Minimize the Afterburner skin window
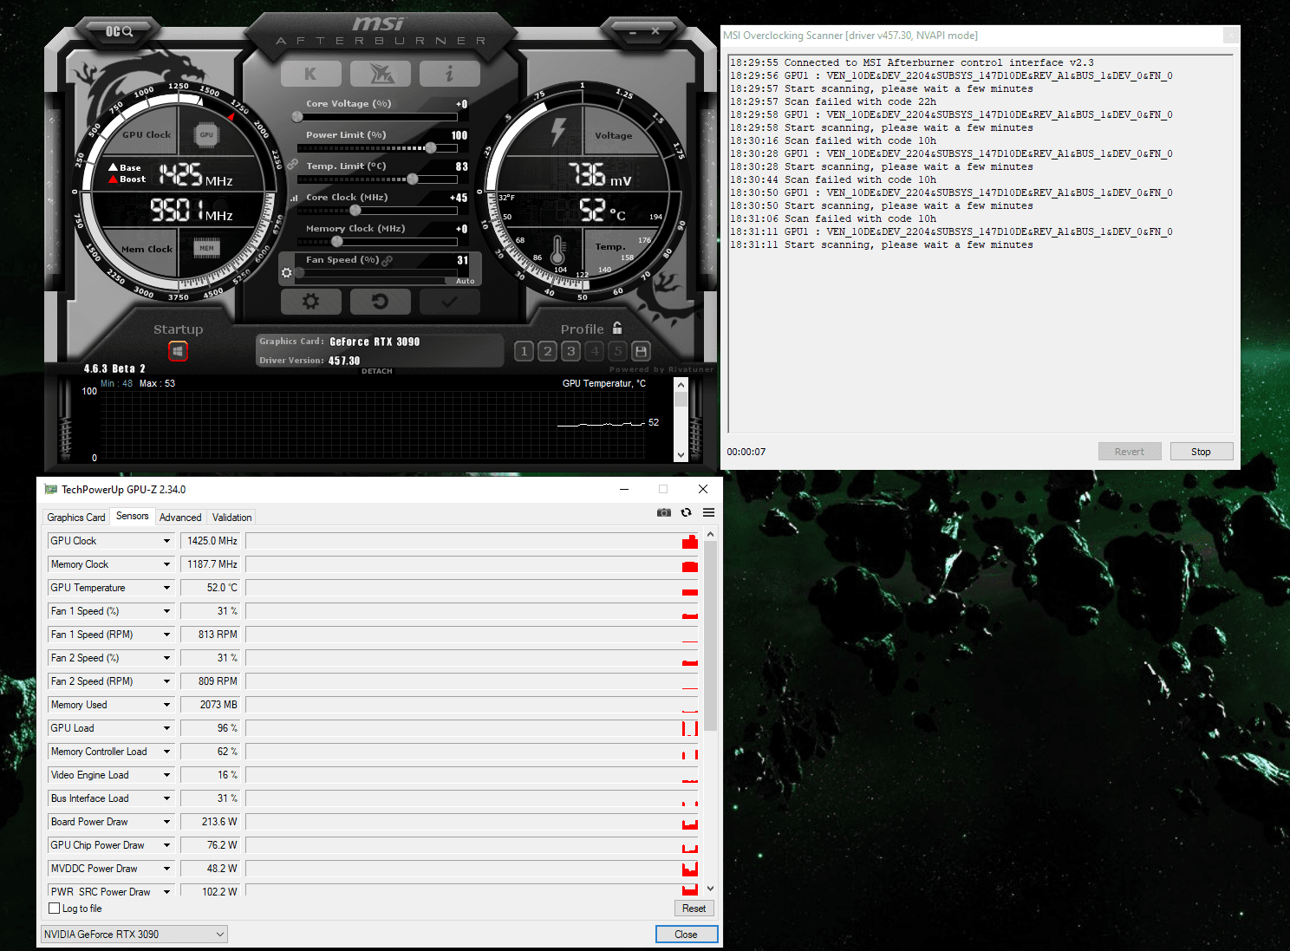The height and width of the screenshot is (951, 1290). click(x=633, y=31)
